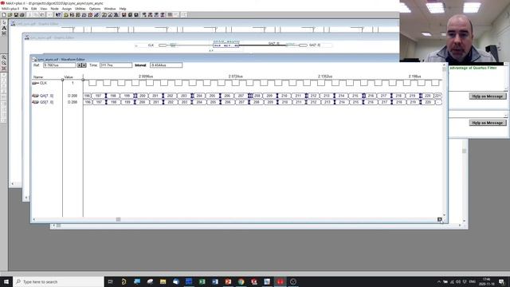Click the Interval value field

[x=167, y=65]
